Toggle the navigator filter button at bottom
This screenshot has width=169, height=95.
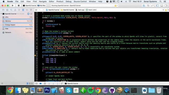click(x=2, y=83)
